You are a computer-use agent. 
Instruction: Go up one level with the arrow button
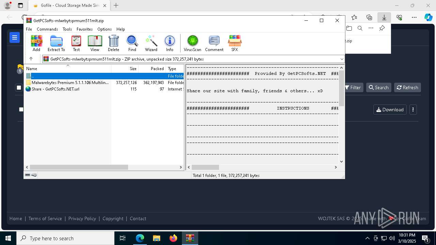[x=31, y=59]
